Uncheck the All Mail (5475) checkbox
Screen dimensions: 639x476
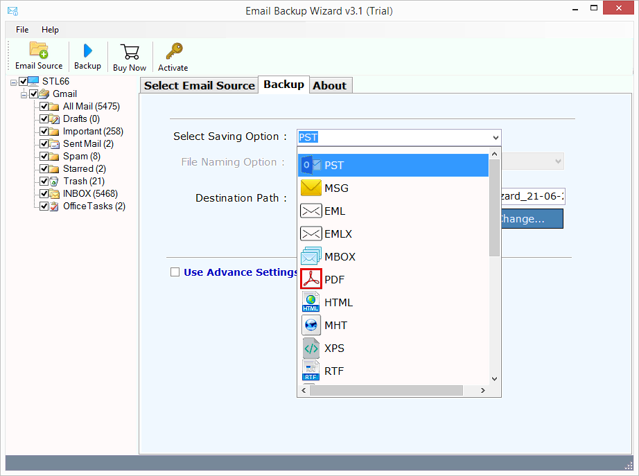pos(44,107)
